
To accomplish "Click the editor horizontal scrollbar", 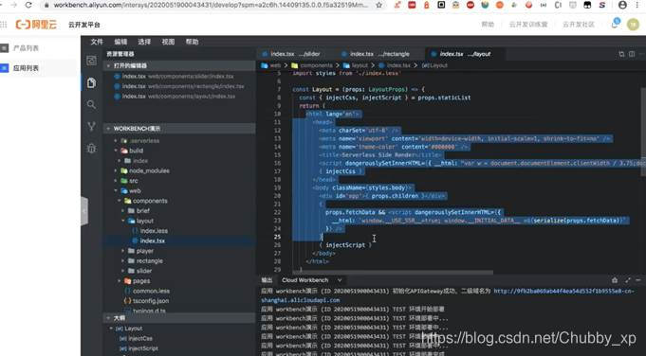I will coord(392,272).
